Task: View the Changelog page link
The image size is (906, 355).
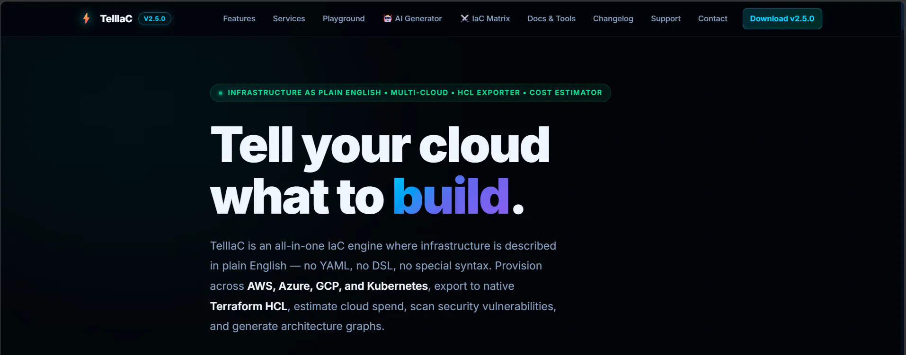Action: (x=613, y=18)
